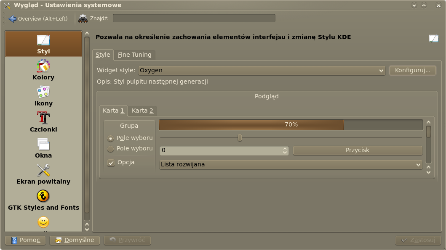Click the Przycisk preview button
This screenshot has width=446, height=250.
point(358,150)
